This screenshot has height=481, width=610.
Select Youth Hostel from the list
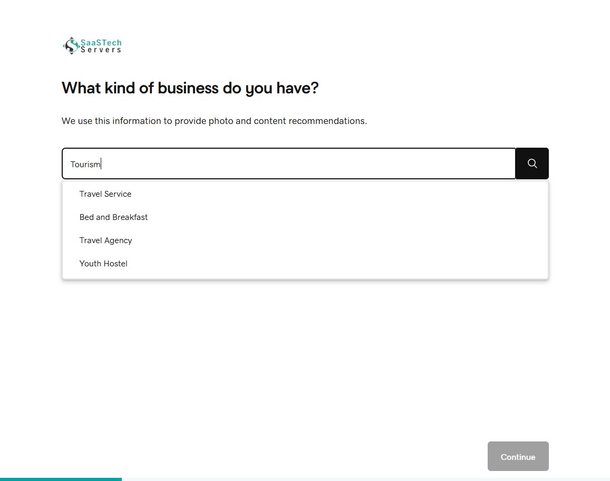(305, 264)
